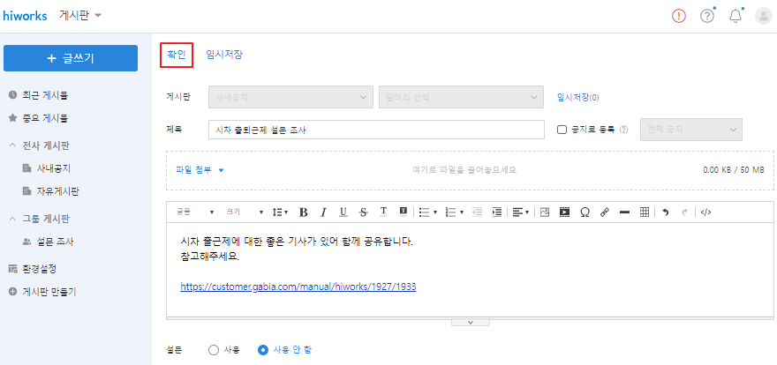This screenshot has height=365, width=777.
Task: Insert a hyperlink with link icon
Action: [604, 212]
